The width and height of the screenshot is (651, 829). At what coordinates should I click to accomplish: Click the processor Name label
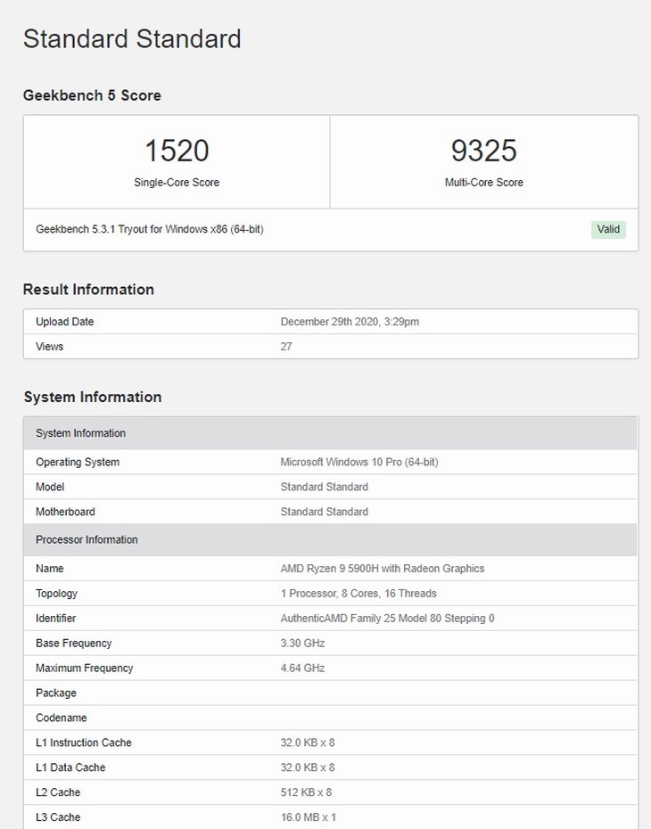click(50, 569)
